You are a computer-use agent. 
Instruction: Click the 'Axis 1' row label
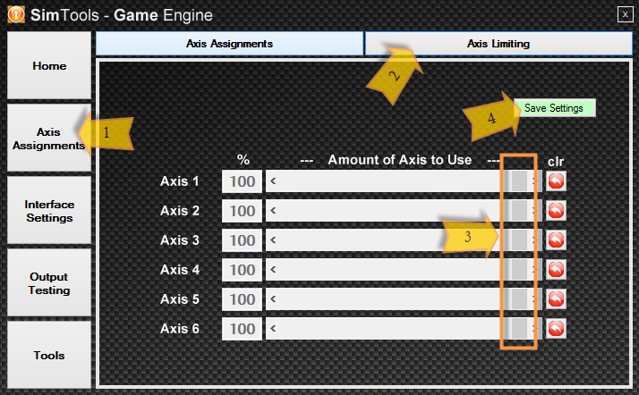[180, 181]
